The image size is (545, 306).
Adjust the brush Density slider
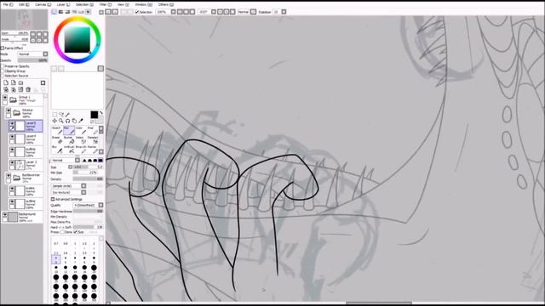pyautogui.click(x=88, y=179)
